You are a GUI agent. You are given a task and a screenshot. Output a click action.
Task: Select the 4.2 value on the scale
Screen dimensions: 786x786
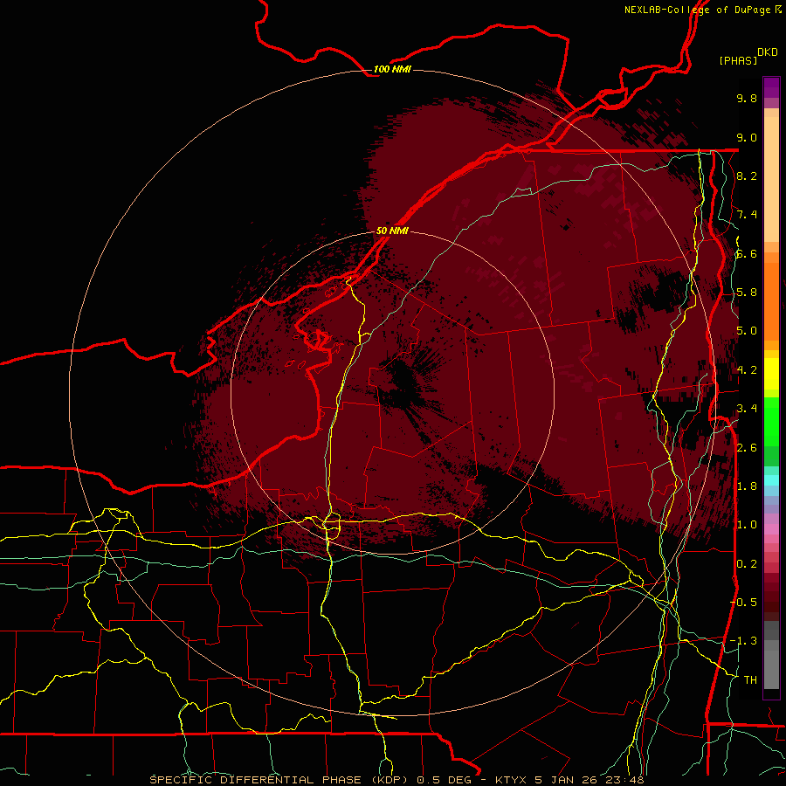click(747, 369)
